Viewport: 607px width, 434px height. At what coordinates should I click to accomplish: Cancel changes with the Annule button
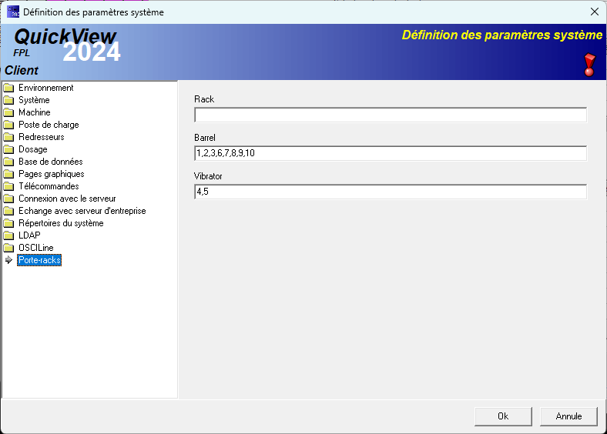pos(568,416)
